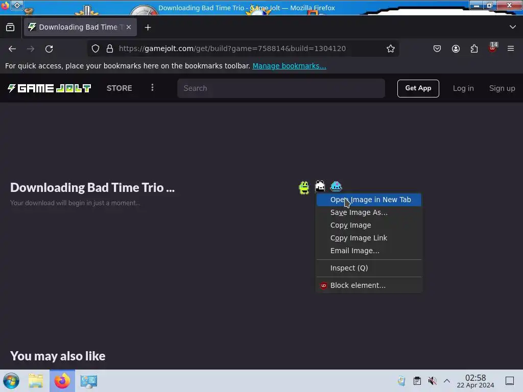The image size is (523, 392).
Task: Expand the list all tabs chevron
Action: click(513, 27)
